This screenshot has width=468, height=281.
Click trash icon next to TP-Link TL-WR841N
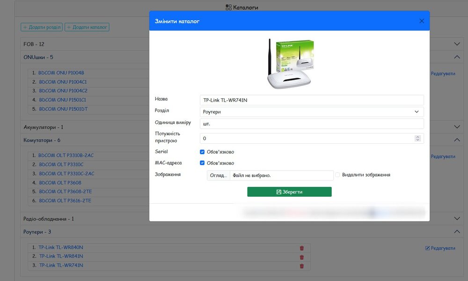click(301, 257)
